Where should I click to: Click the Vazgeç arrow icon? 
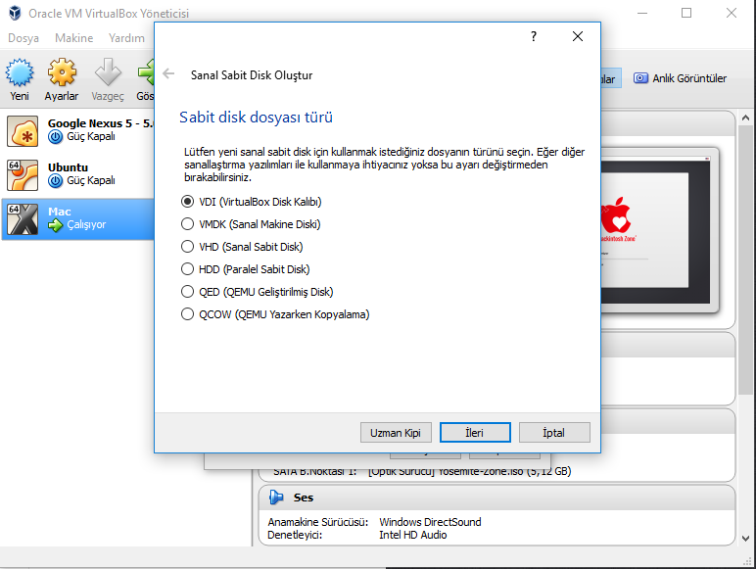[x=108, y=72]
